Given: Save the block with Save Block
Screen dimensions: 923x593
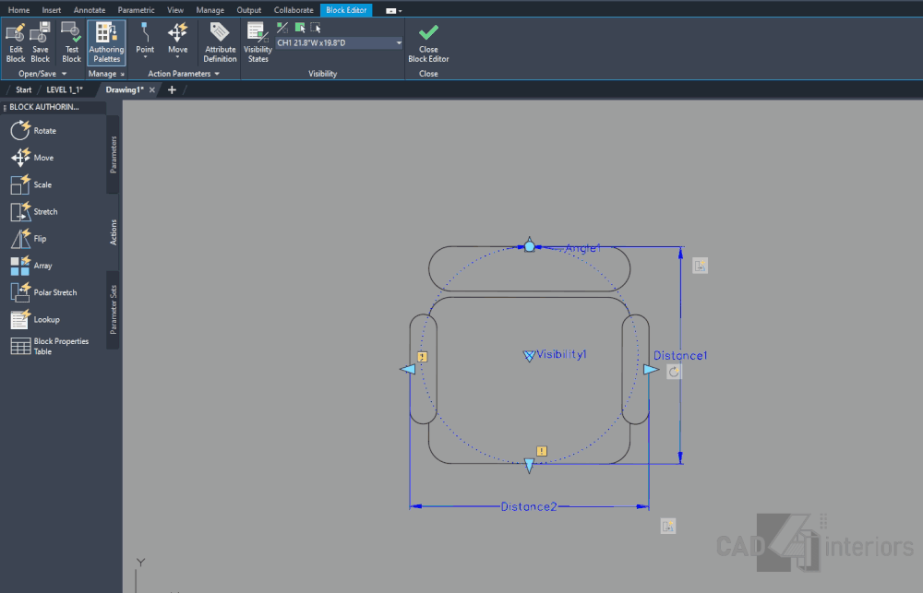Looking at the screenshot, I should (40, 42).
